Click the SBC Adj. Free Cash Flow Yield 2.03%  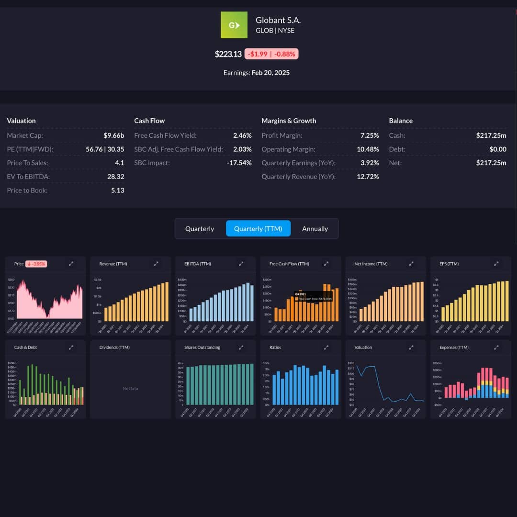242,149
